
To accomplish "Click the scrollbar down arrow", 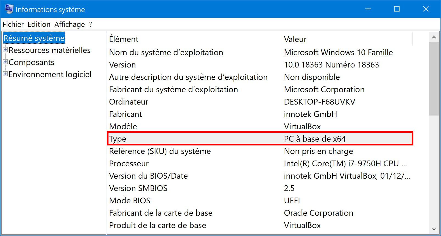I will coord(434,229).
